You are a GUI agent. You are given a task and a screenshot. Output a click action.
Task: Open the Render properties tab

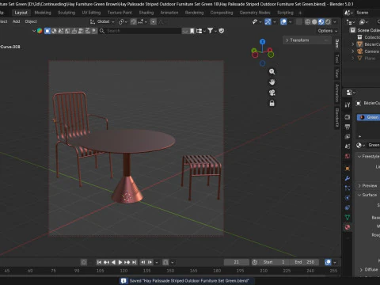[348, 117]
